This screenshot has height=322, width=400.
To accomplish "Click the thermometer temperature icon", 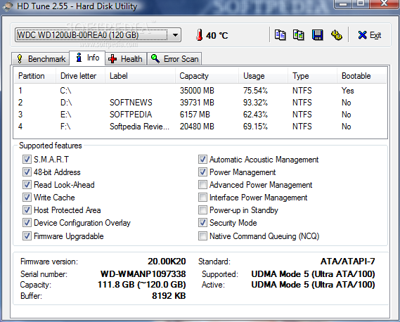I will point(199,35).
